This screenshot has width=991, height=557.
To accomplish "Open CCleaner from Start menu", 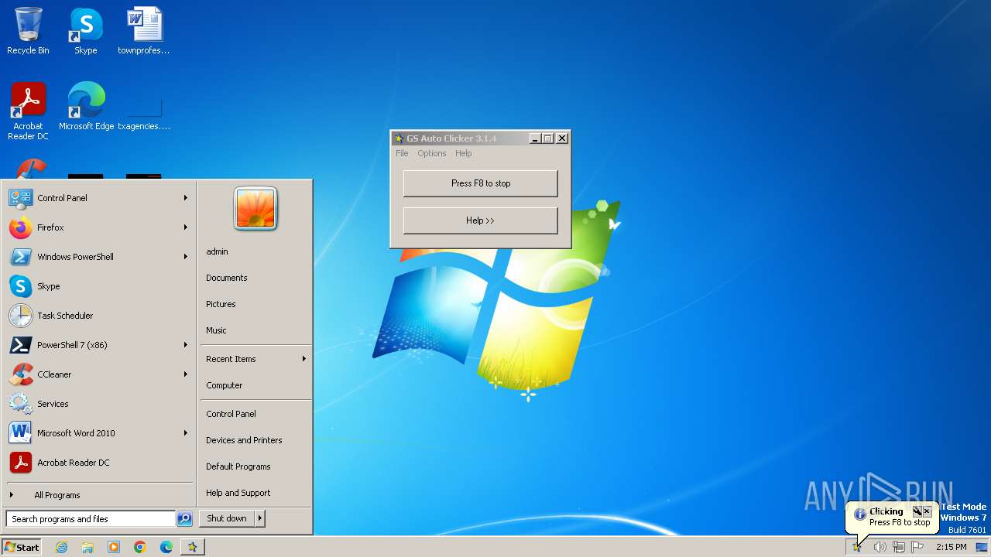I will [98, 374].
